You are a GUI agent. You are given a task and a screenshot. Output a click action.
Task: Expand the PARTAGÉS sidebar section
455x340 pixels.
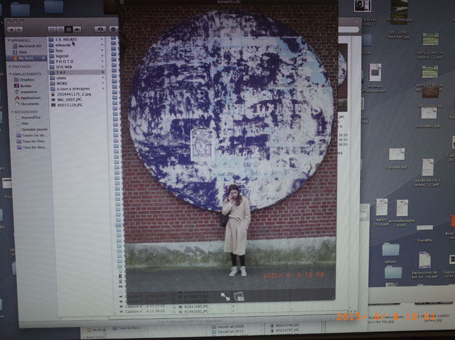[9, 67]
